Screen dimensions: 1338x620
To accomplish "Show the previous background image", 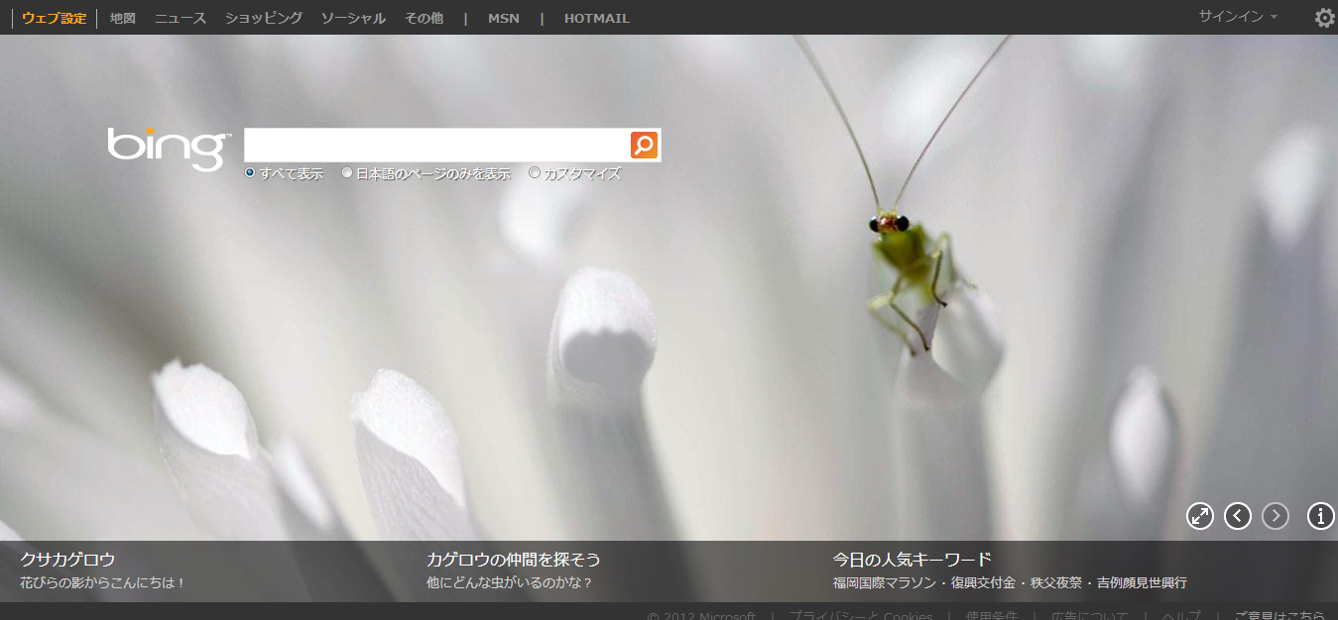I will point(1238,516).
